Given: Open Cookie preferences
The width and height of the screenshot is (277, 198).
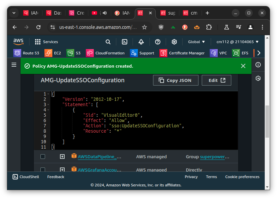Looking at the screenshot, I should point(242,177).
